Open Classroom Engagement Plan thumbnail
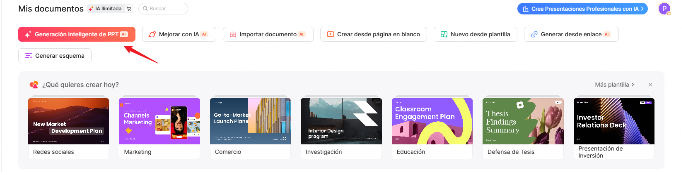 click(x=432, y=121)
